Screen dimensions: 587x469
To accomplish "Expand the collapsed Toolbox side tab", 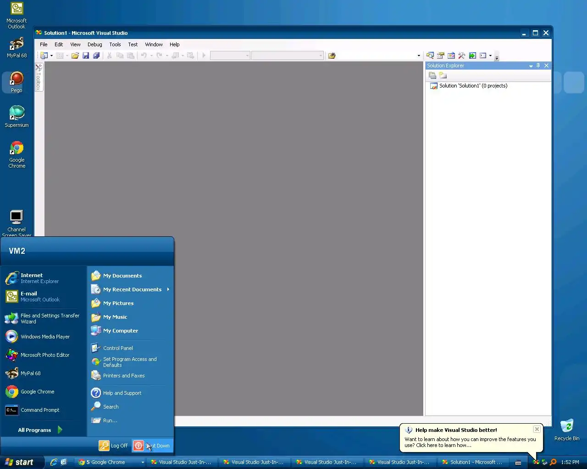I will point(39,77).
